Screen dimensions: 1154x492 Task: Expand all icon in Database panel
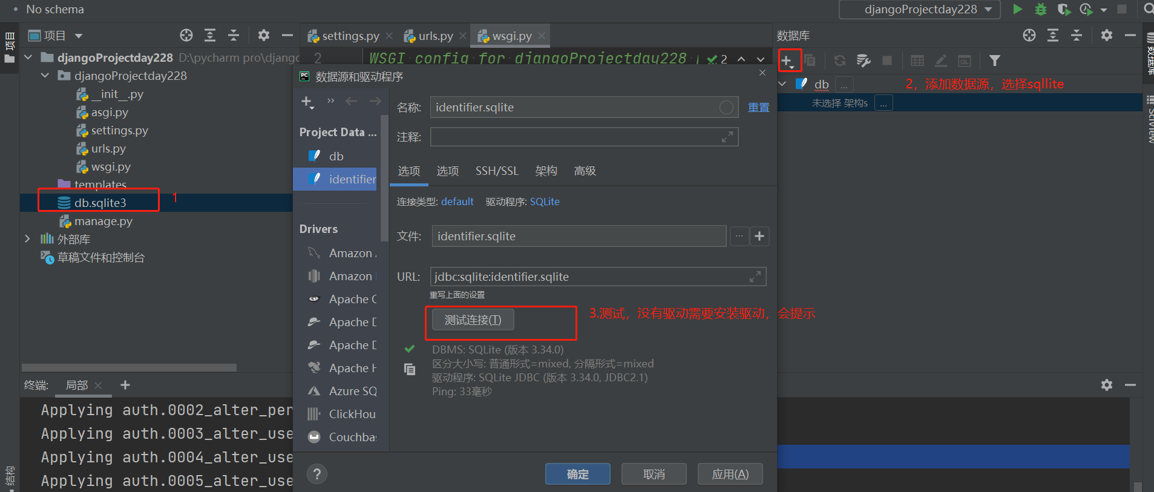pos(1053,35)
